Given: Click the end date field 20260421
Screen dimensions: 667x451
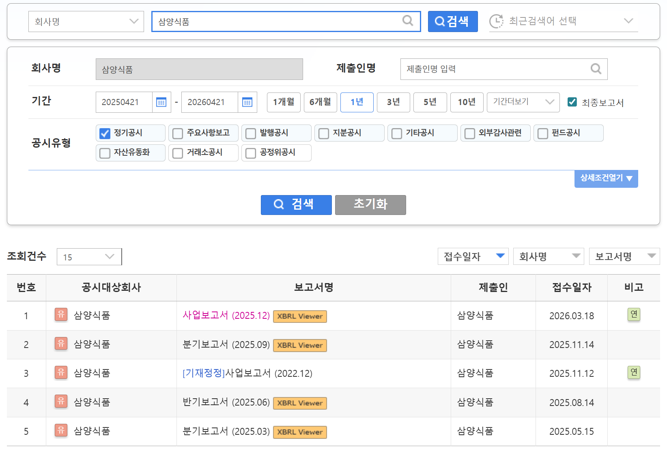Looking at the screenshot, I should point(210,102).
